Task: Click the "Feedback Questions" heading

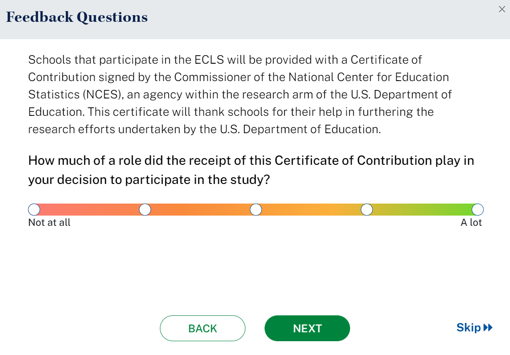Action: 77,17
